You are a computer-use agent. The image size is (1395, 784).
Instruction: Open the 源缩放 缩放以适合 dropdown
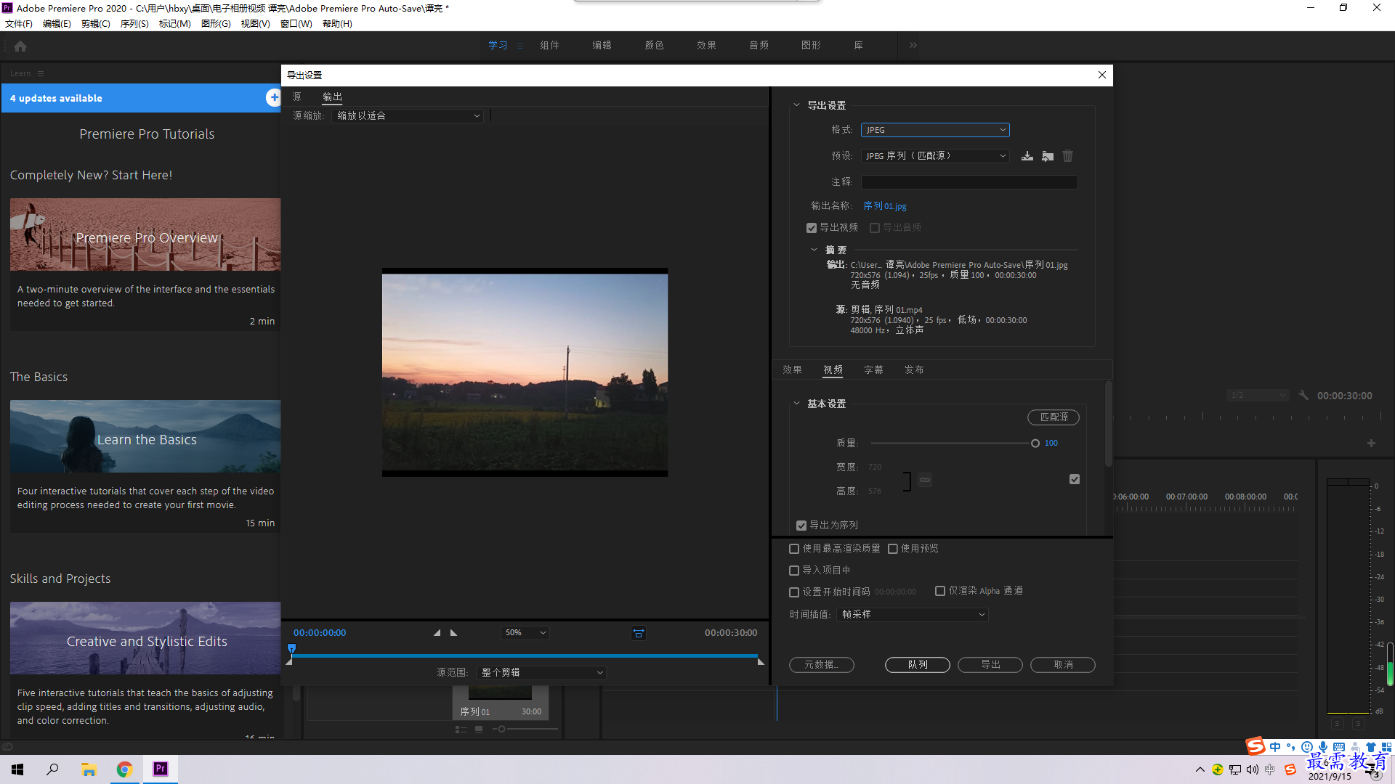[x=407, y=116]
